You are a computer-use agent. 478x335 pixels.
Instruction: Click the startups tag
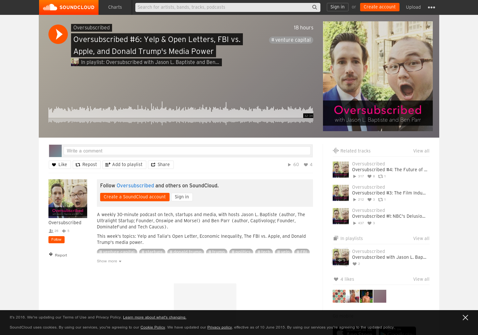(x=152, y=252)
